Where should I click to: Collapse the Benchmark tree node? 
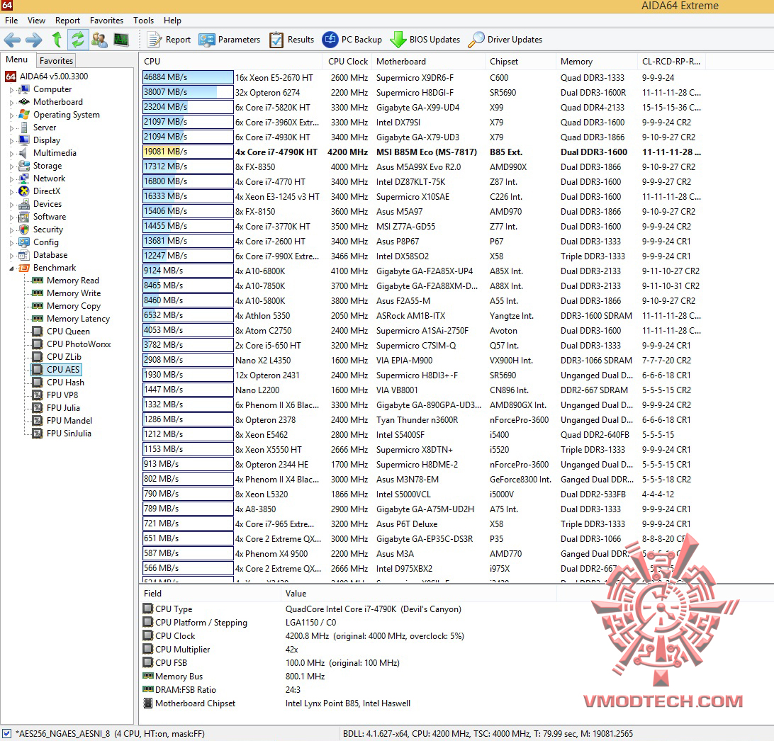(11, 268)
